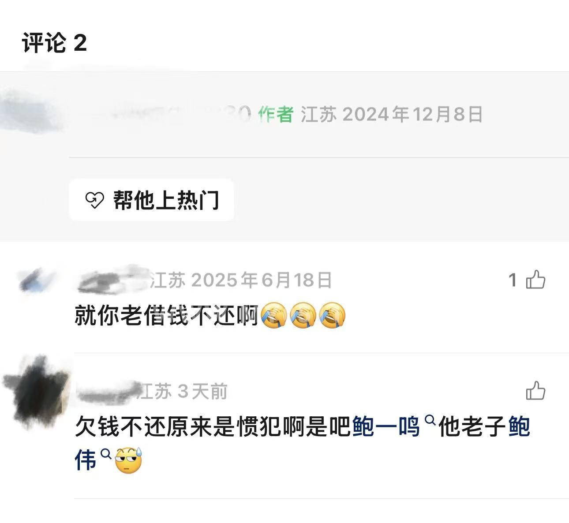Tap the second commenter's blurred username

click(107, 392)
